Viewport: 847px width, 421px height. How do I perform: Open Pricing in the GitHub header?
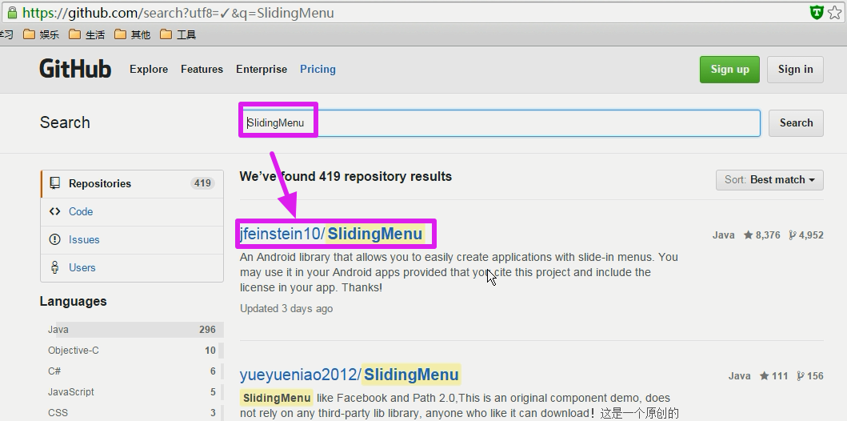click(318, 69)
